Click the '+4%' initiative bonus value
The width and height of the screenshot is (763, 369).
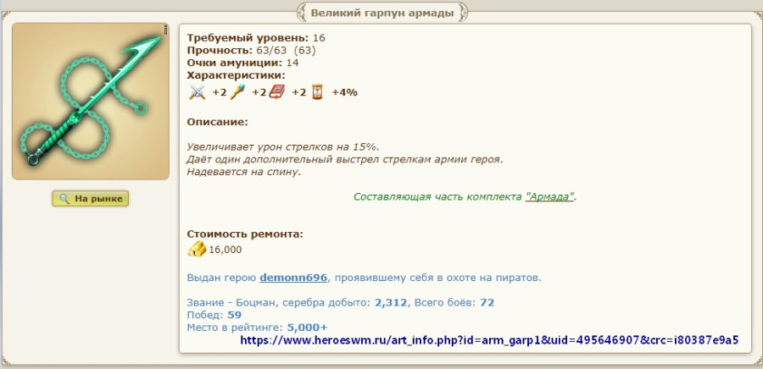tap(344, 92)
